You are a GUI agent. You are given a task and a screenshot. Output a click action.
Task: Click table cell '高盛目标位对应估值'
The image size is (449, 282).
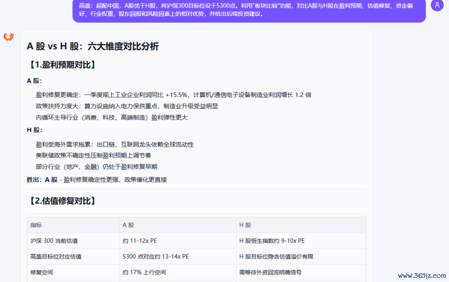(x=73, y=257)
